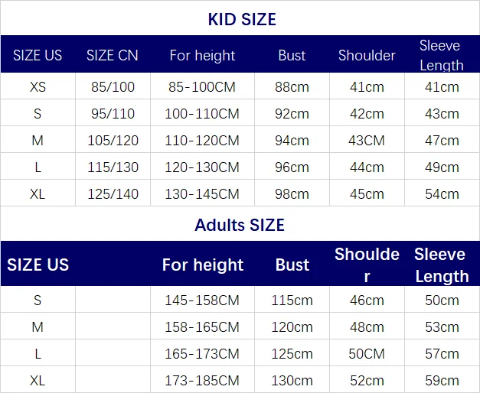Select the 85/100 size CN cell
The image size is (480, 393).
112,86
